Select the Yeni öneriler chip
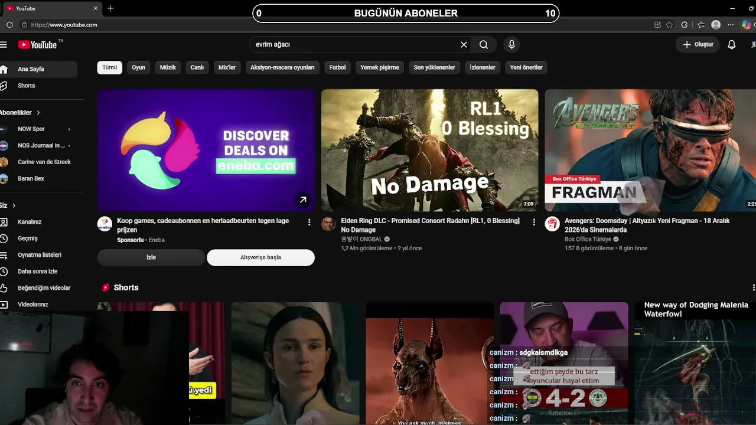The image size is (756, 425). click(x=526, y=67)
